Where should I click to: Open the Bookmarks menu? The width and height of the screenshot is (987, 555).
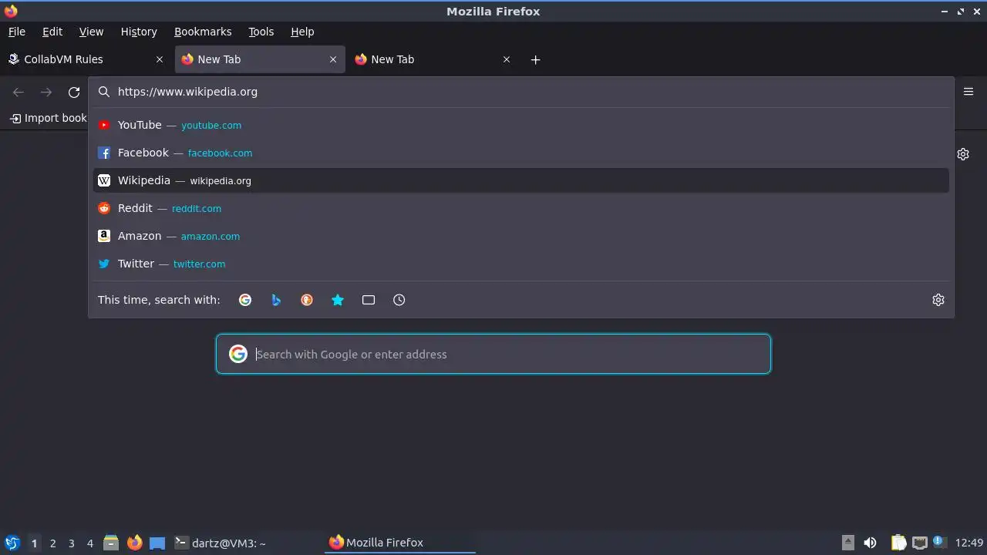click(203, 32)
